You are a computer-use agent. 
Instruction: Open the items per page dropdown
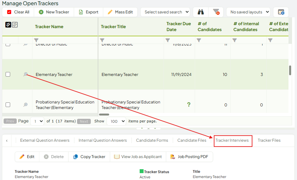(x=116, y=121)
